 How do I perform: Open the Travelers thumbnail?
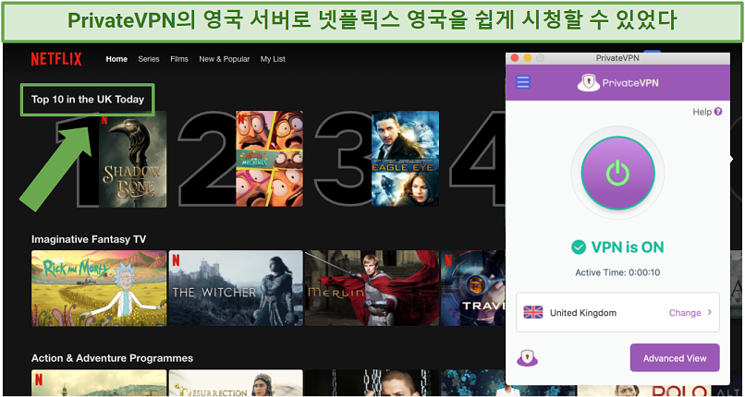coord(472,288)
